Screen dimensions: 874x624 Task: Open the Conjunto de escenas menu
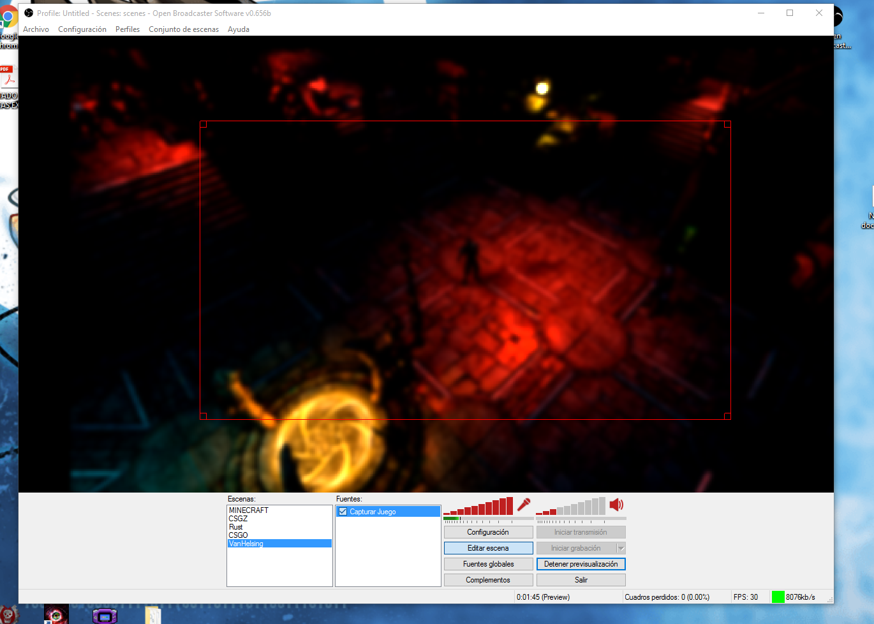click(x=184, y=29)
